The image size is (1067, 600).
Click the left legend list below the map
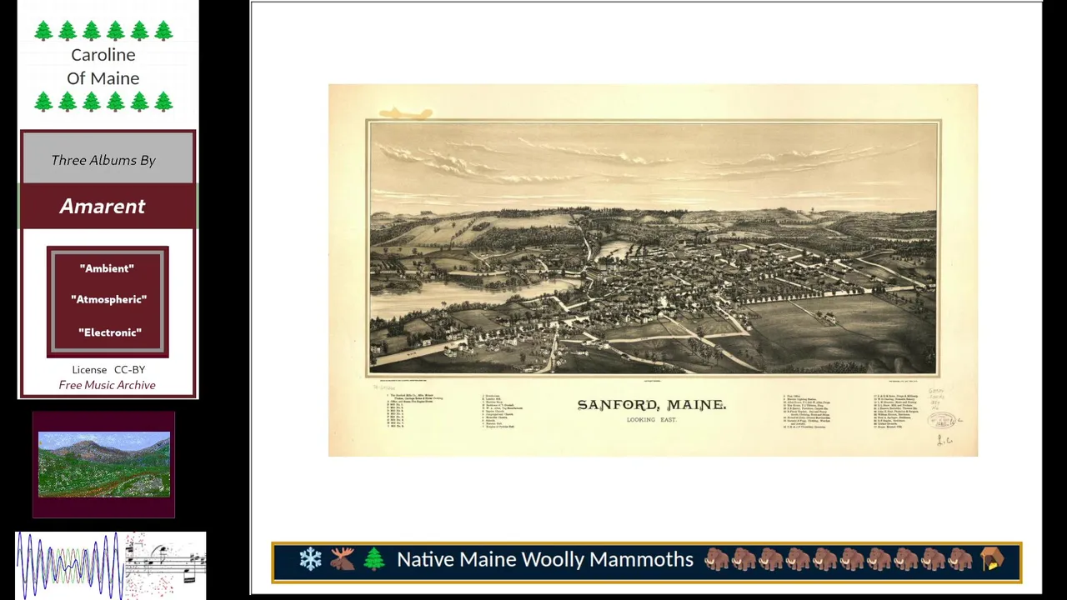(417, 412)
